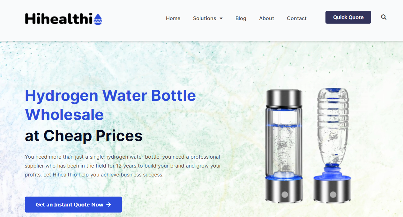
Task: Click the Hydrogen Water Bottle Wholesale heading
Action: click(x=110, y=105)
